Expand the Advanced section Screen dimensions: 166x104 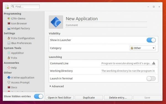tap(57, 86)
